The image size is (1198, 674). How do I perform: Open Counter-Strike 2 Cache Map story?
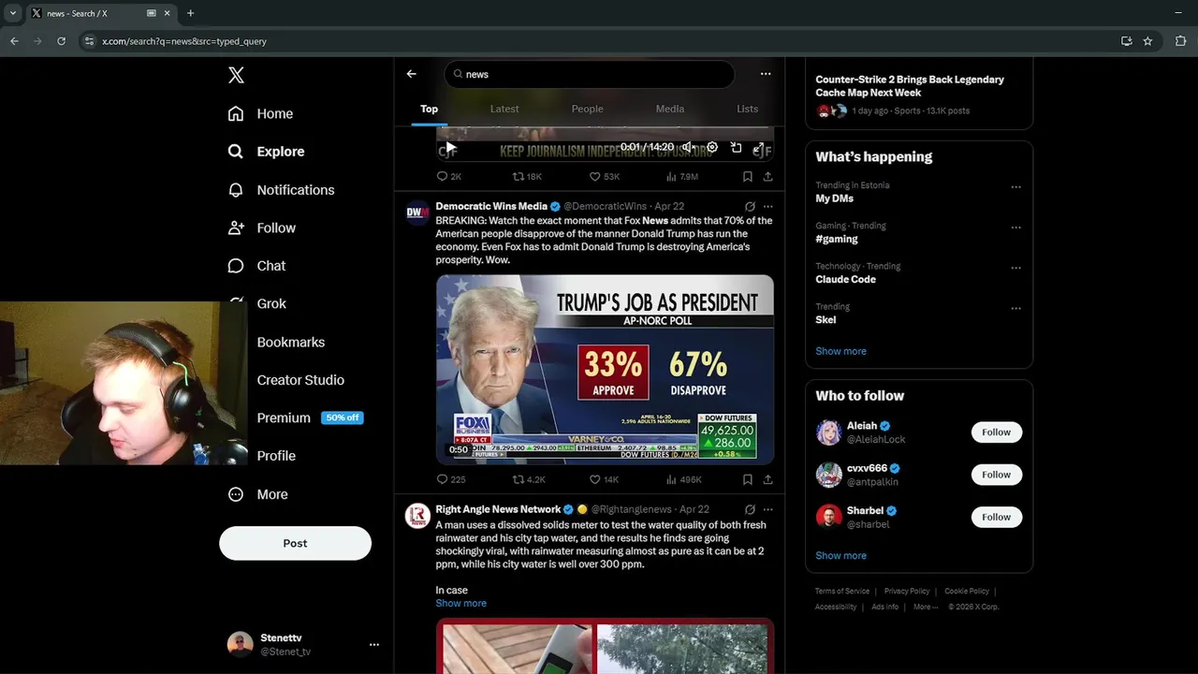pyautogui.click(x=919, y=94)
